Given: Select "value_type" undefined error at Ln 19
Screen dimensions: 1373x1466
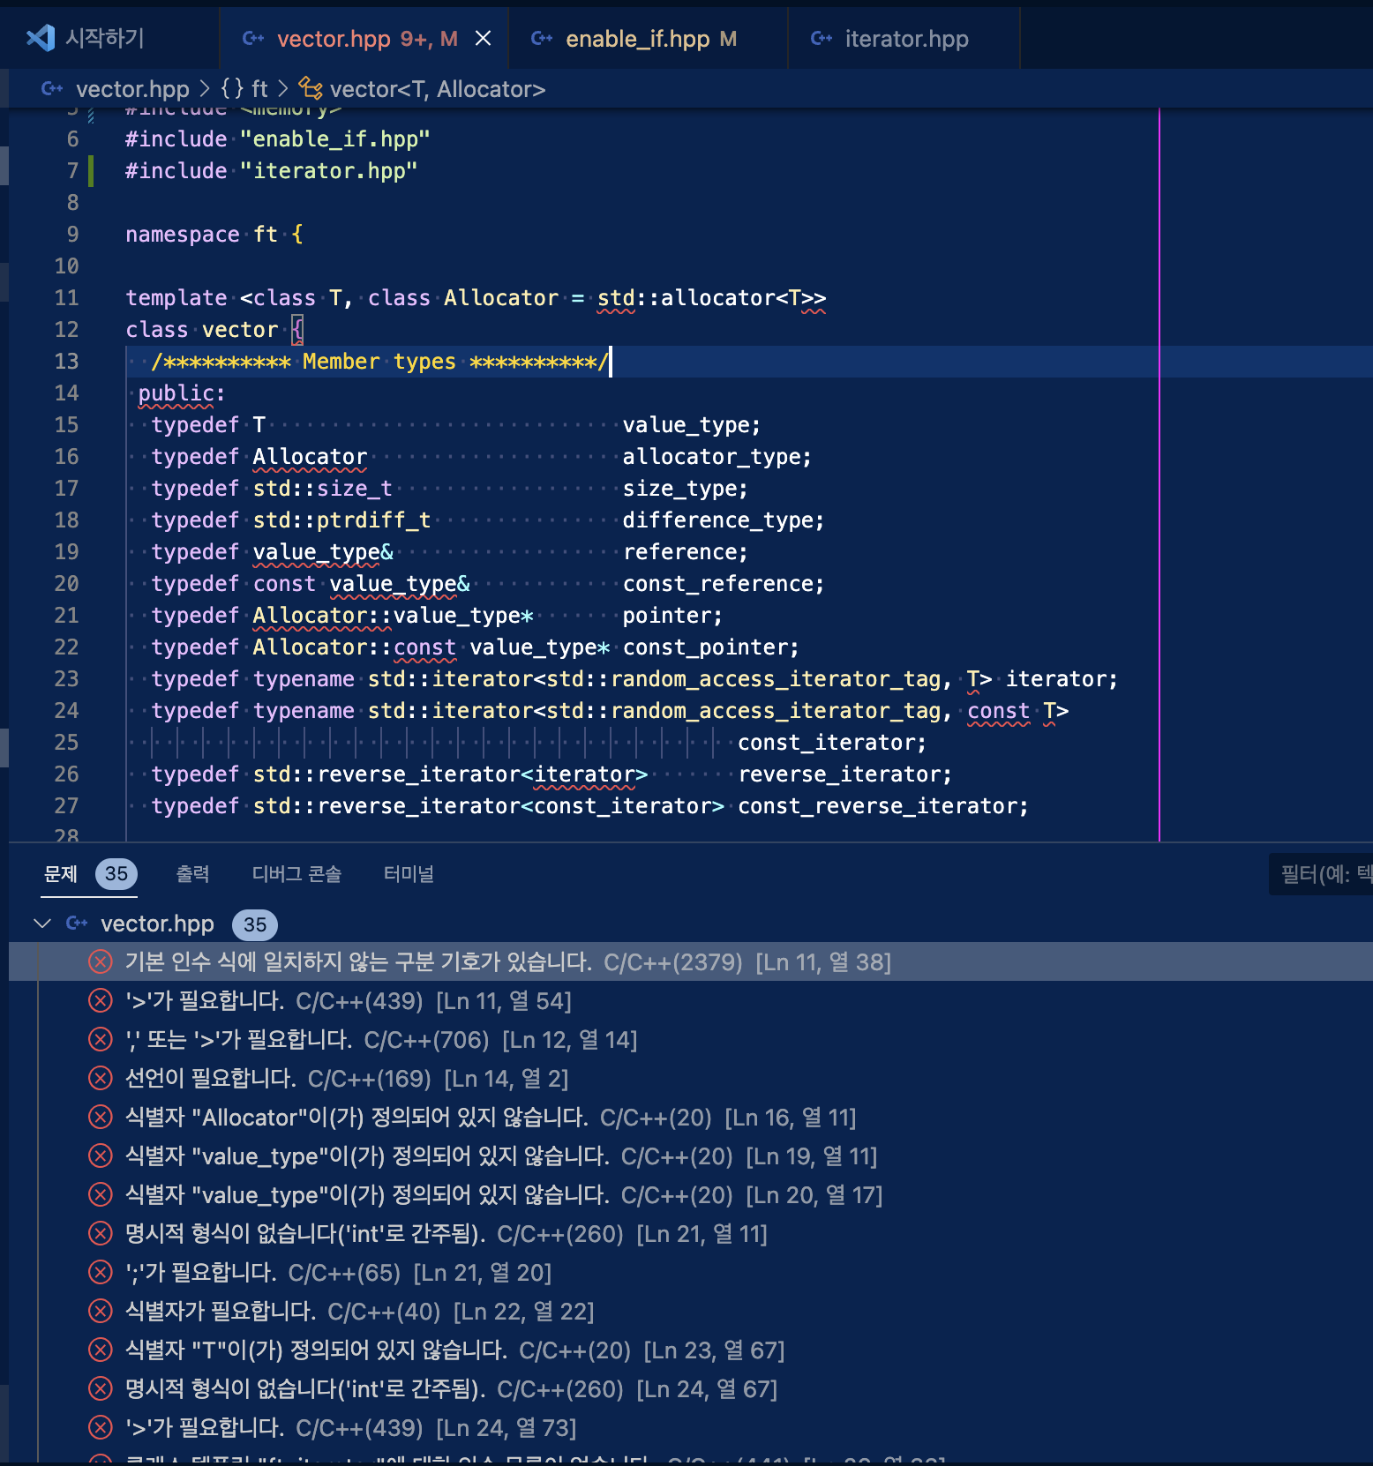Looking at the screenshot, I should 691,1156.
